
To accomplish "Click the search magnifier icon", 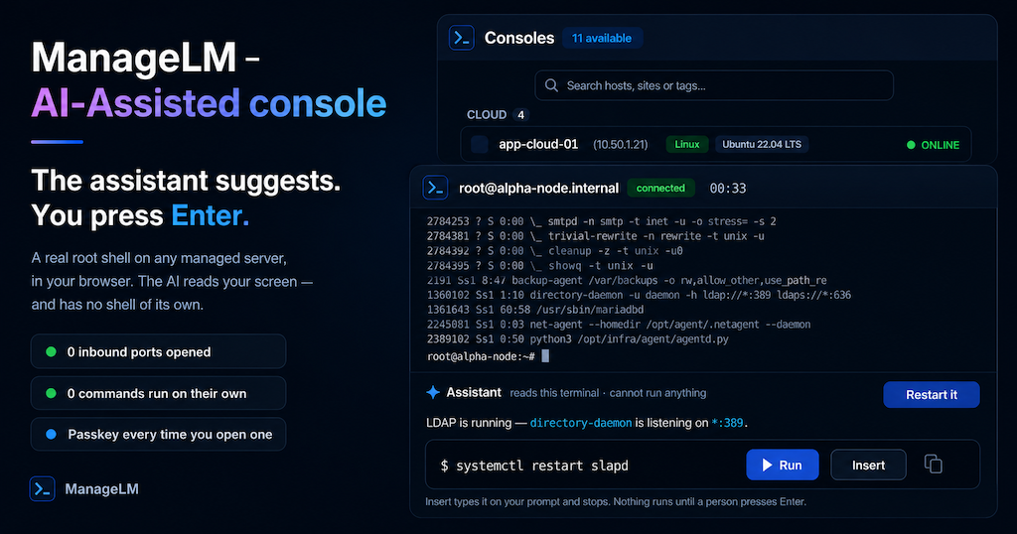I will (551, 85).
